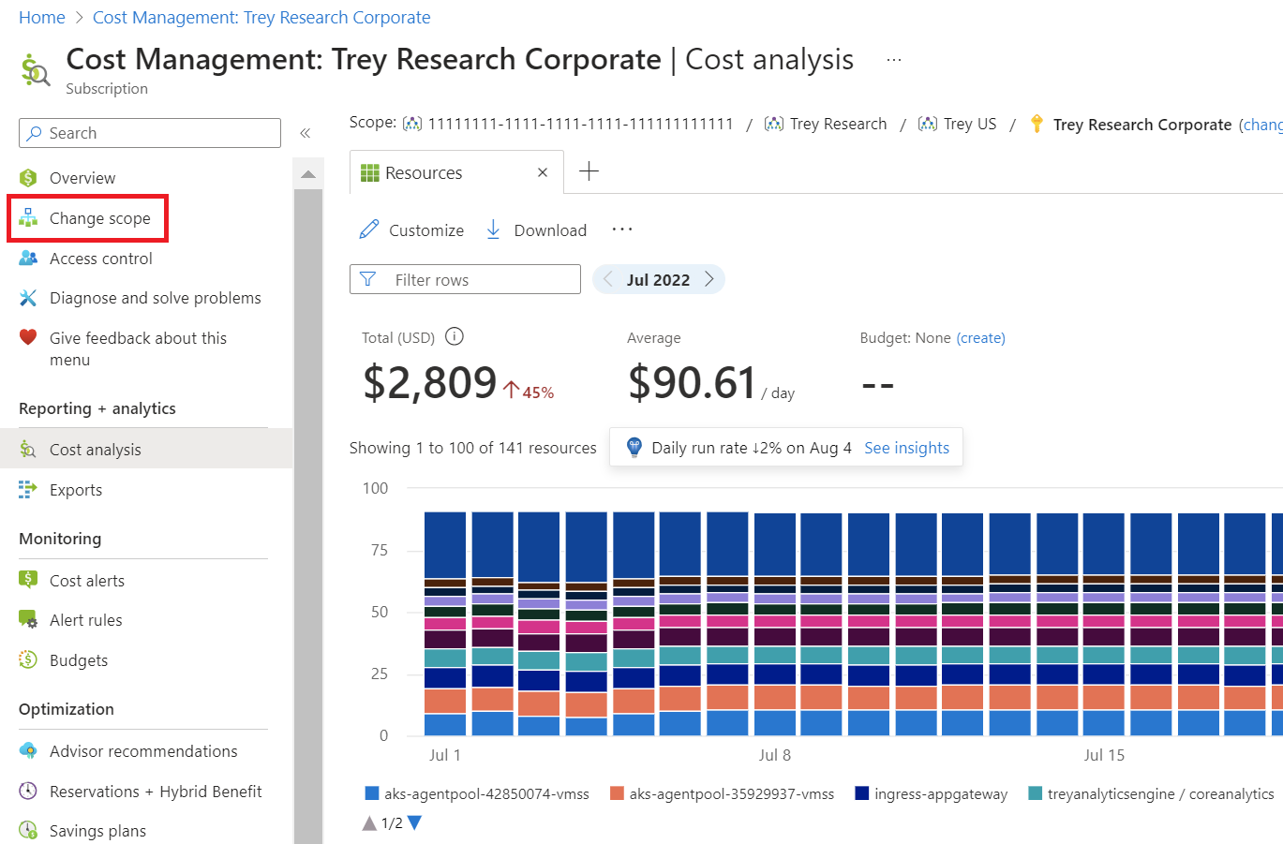
Task: Click into the Filter rows field
Action: pyautogui.click(x=478, y=279)
